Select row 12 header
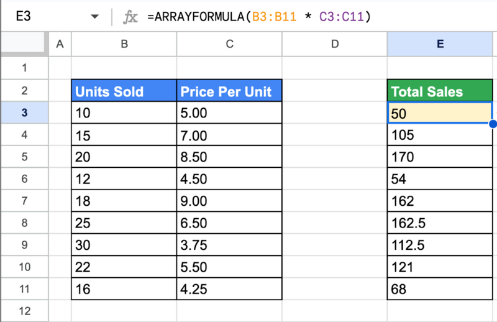 click(24, 311)
